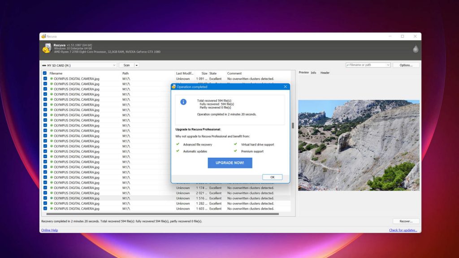Switch to the Header tab

click(325, 73)
